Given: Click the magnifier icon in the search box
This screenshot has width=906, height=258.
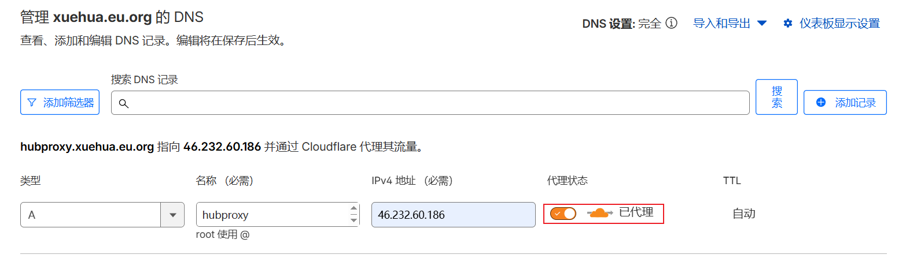Looking at the screenshot, I should click(x=123, y=103).
